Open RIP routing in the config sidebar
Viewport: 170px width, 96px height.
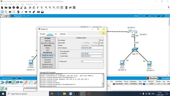(48, 50)
